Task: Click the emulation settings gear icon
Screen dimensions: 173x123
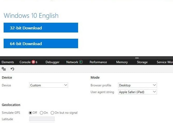Action: point(4,69)
